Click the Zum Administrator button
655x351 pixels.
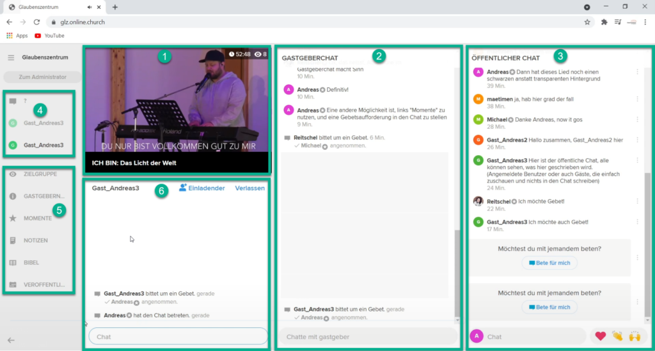point(42,77)
